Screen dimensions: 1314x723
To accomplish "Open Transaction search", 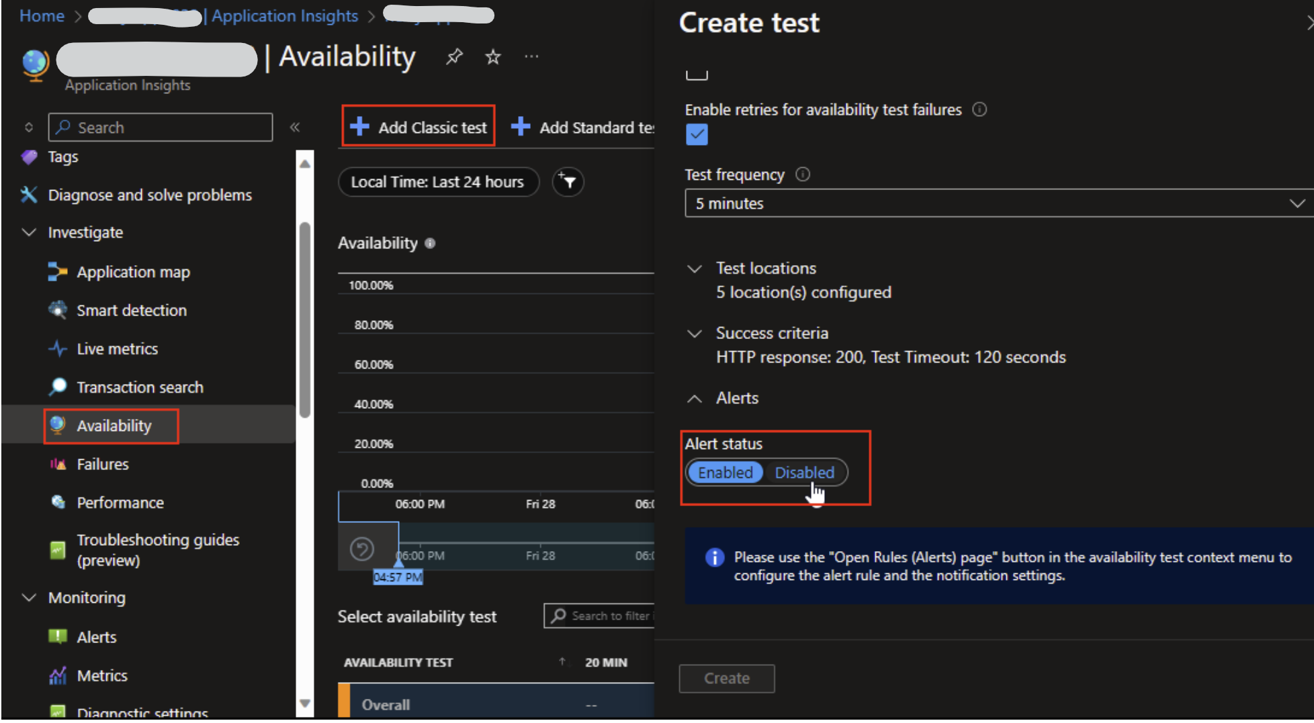I will [140, 387].
